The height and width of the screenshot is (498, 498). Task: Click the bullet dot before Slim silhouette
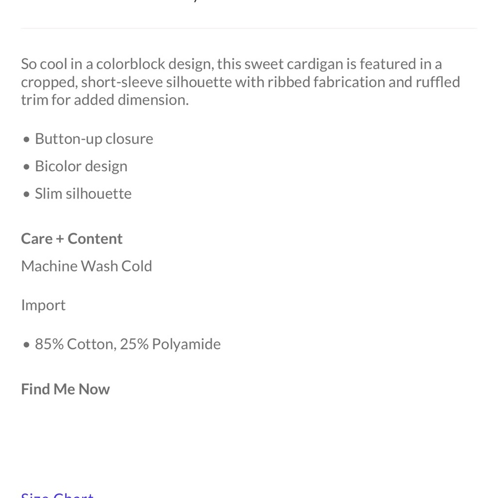27,194
